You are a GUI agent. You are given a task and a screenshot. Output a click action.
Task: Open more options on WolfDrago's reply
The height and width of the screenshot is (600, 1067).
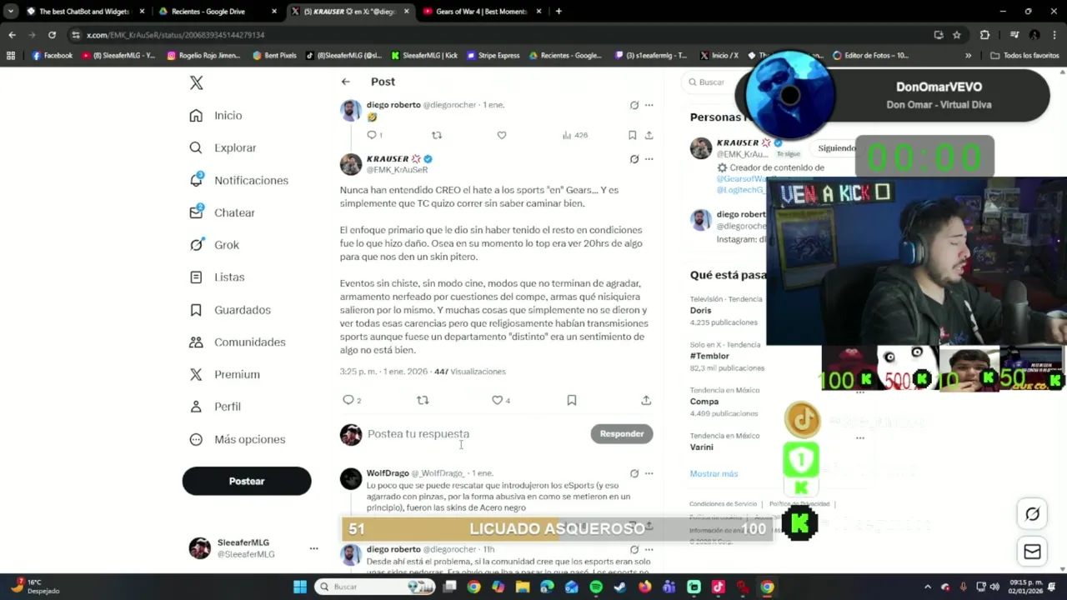coord(649,473)
